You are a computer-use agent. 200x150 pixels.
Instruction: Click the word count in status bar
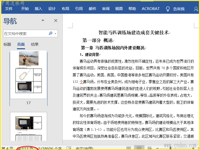click(50, 148)
